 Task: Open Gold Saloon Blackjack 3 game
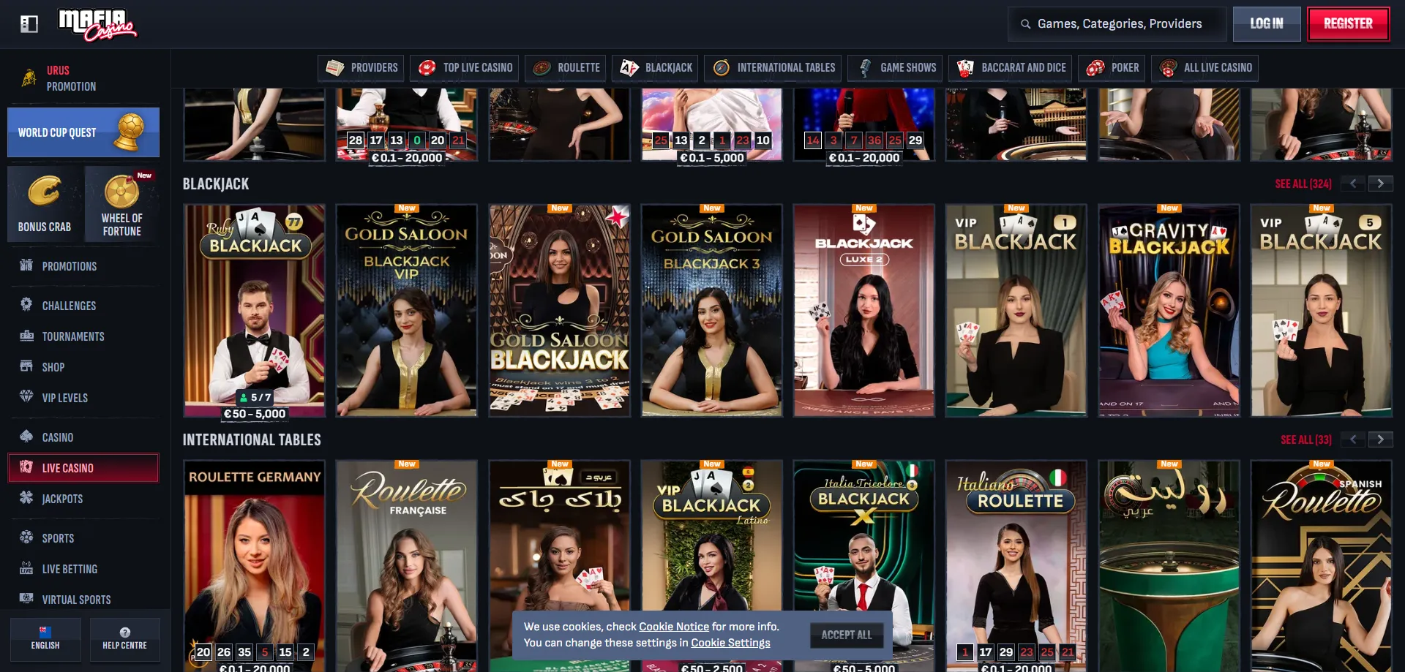[712, 311]
